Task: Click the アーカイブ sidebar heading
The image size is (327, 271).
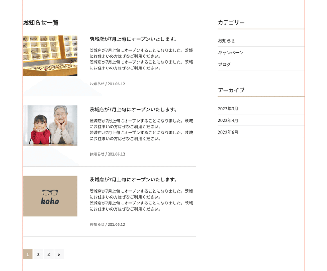Action: 231,90
